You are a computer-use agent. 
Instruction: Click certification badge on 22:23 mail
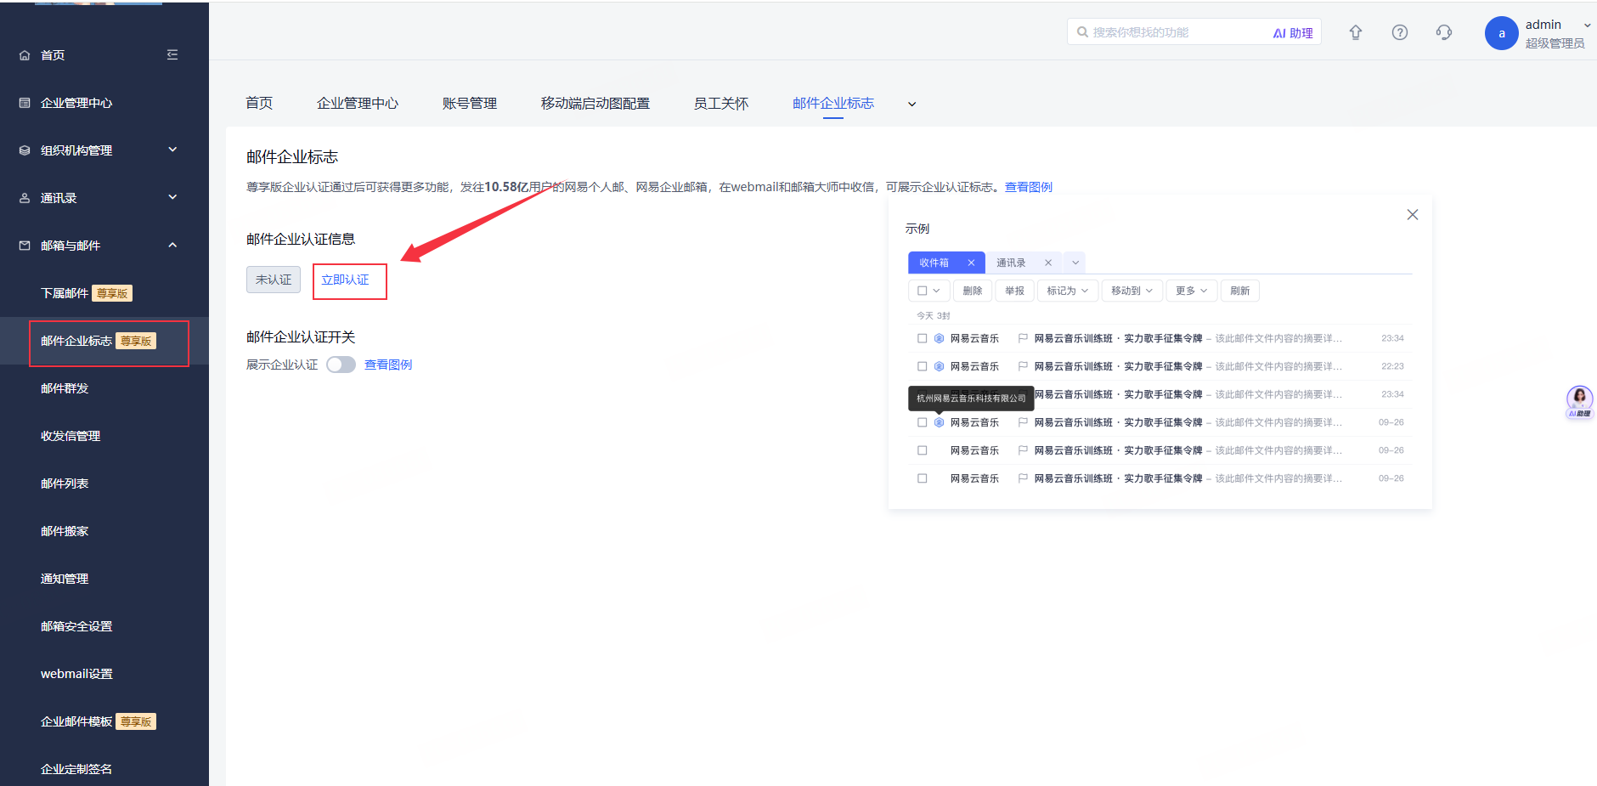[940, 366]
